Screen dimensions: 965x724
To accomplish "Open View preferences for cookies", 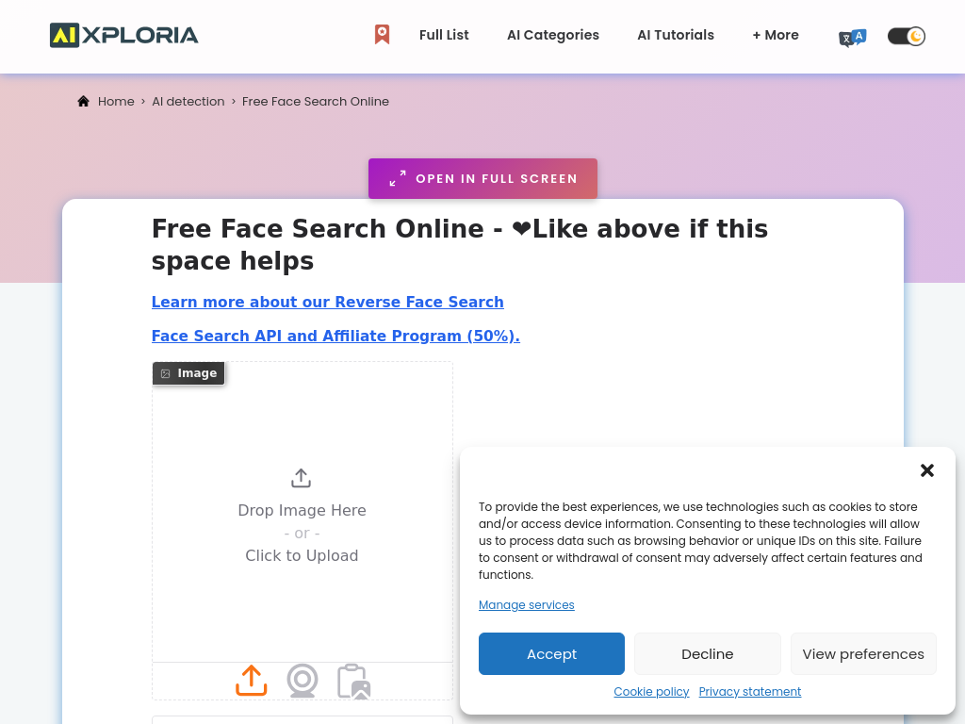I will [x=863, y=654].
